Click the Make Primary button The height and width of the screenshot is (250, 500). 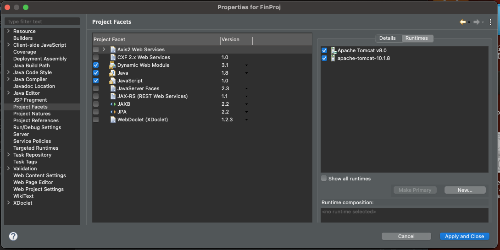pyautogui.click(x=415, y=190)
